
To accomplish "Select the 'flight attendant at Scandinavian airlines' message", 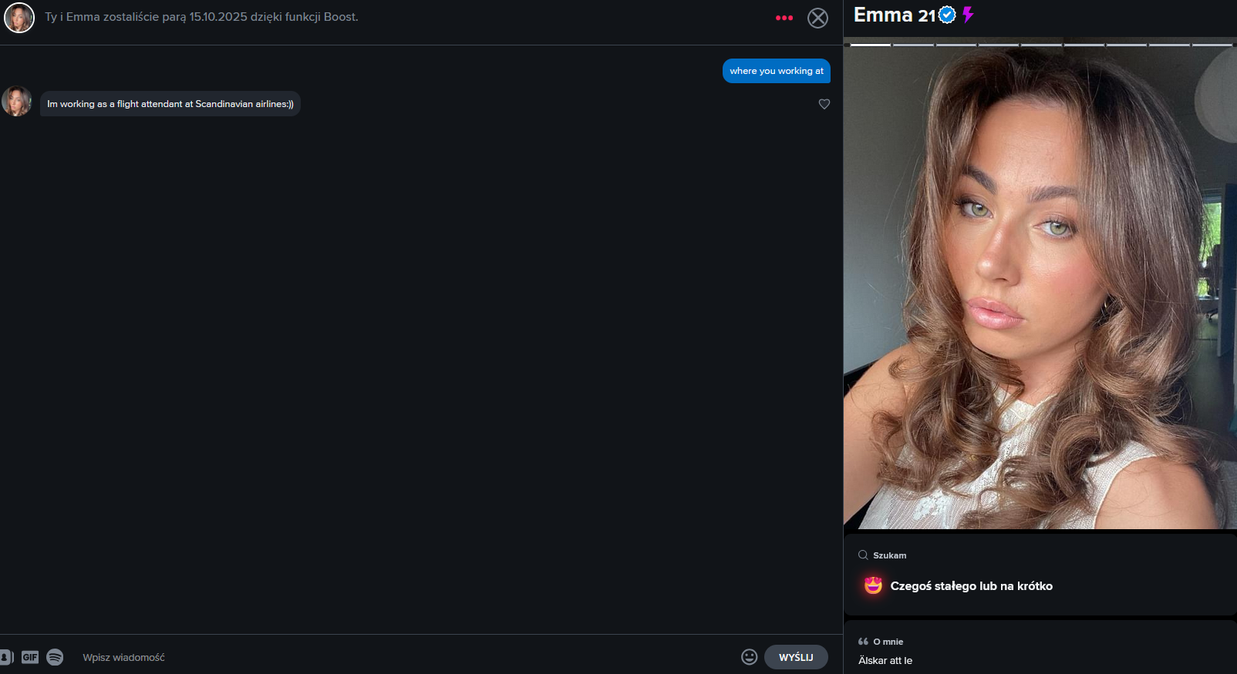I will pyautogui.click(x=170, y=104).
